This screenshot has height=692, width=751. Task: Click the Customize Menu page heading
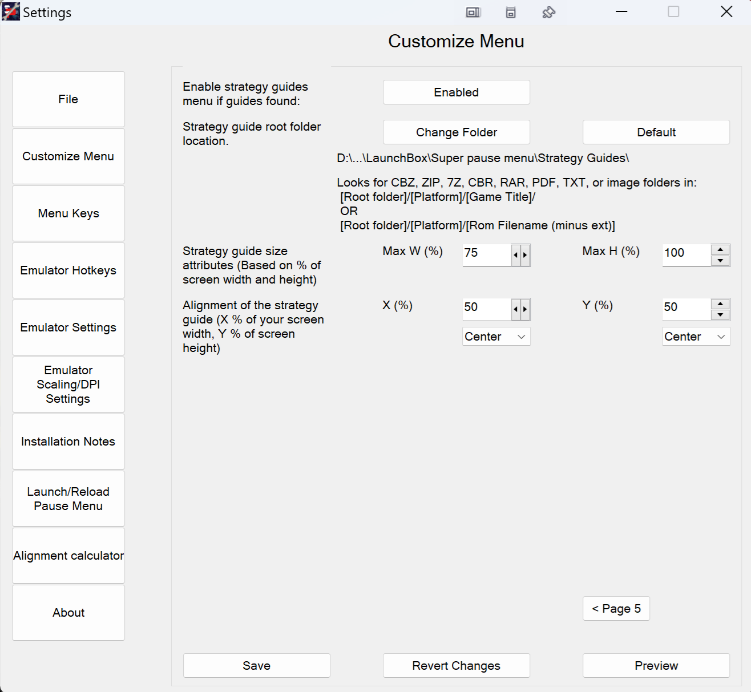(456, 41)
